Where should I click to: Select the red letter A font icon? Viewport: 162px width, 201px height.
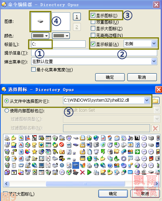[21, 145]
